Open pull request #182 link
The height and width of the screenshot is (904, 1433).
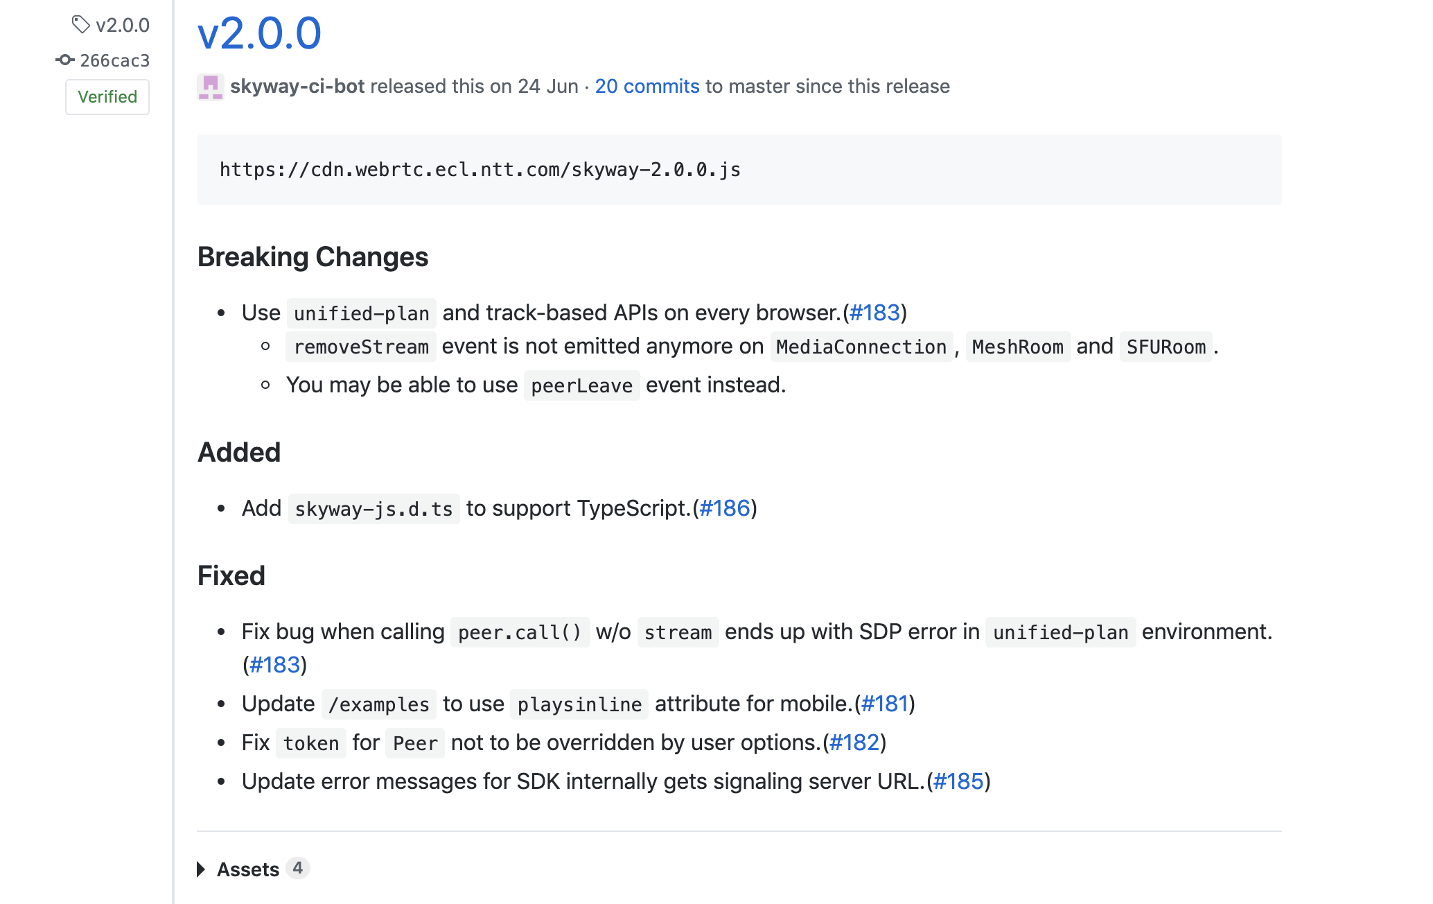coord(854,743)
